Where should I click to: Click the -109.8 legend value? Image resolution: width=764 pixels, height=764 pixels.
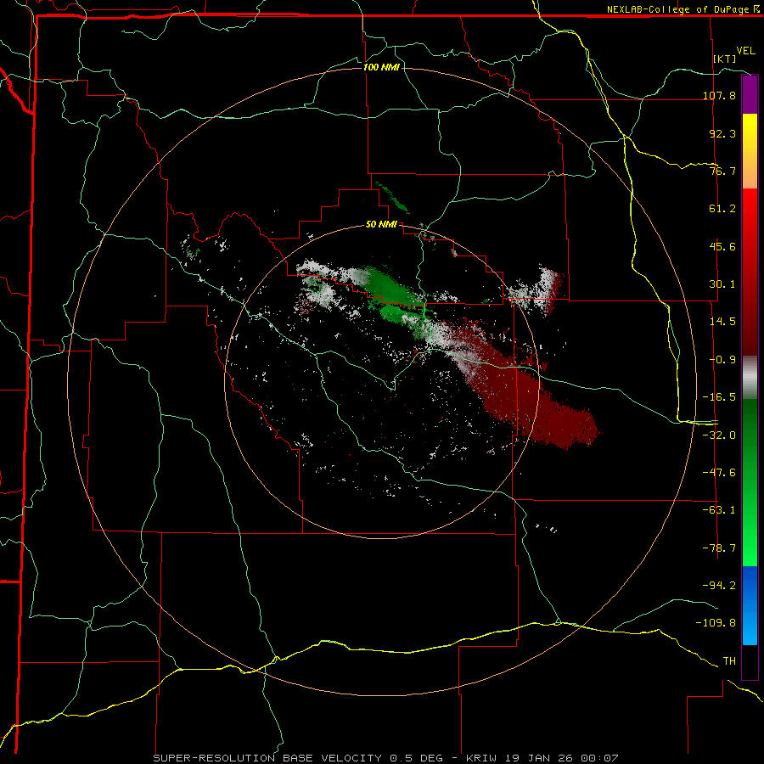tap(716, 623)
